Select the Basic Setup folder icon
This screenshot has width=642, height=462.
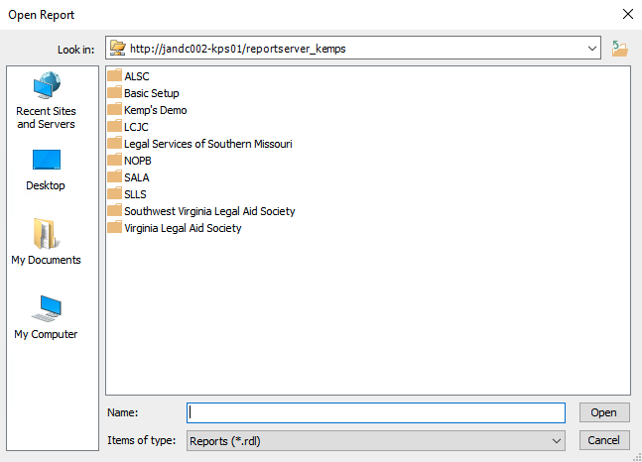[x=115, y=92]
